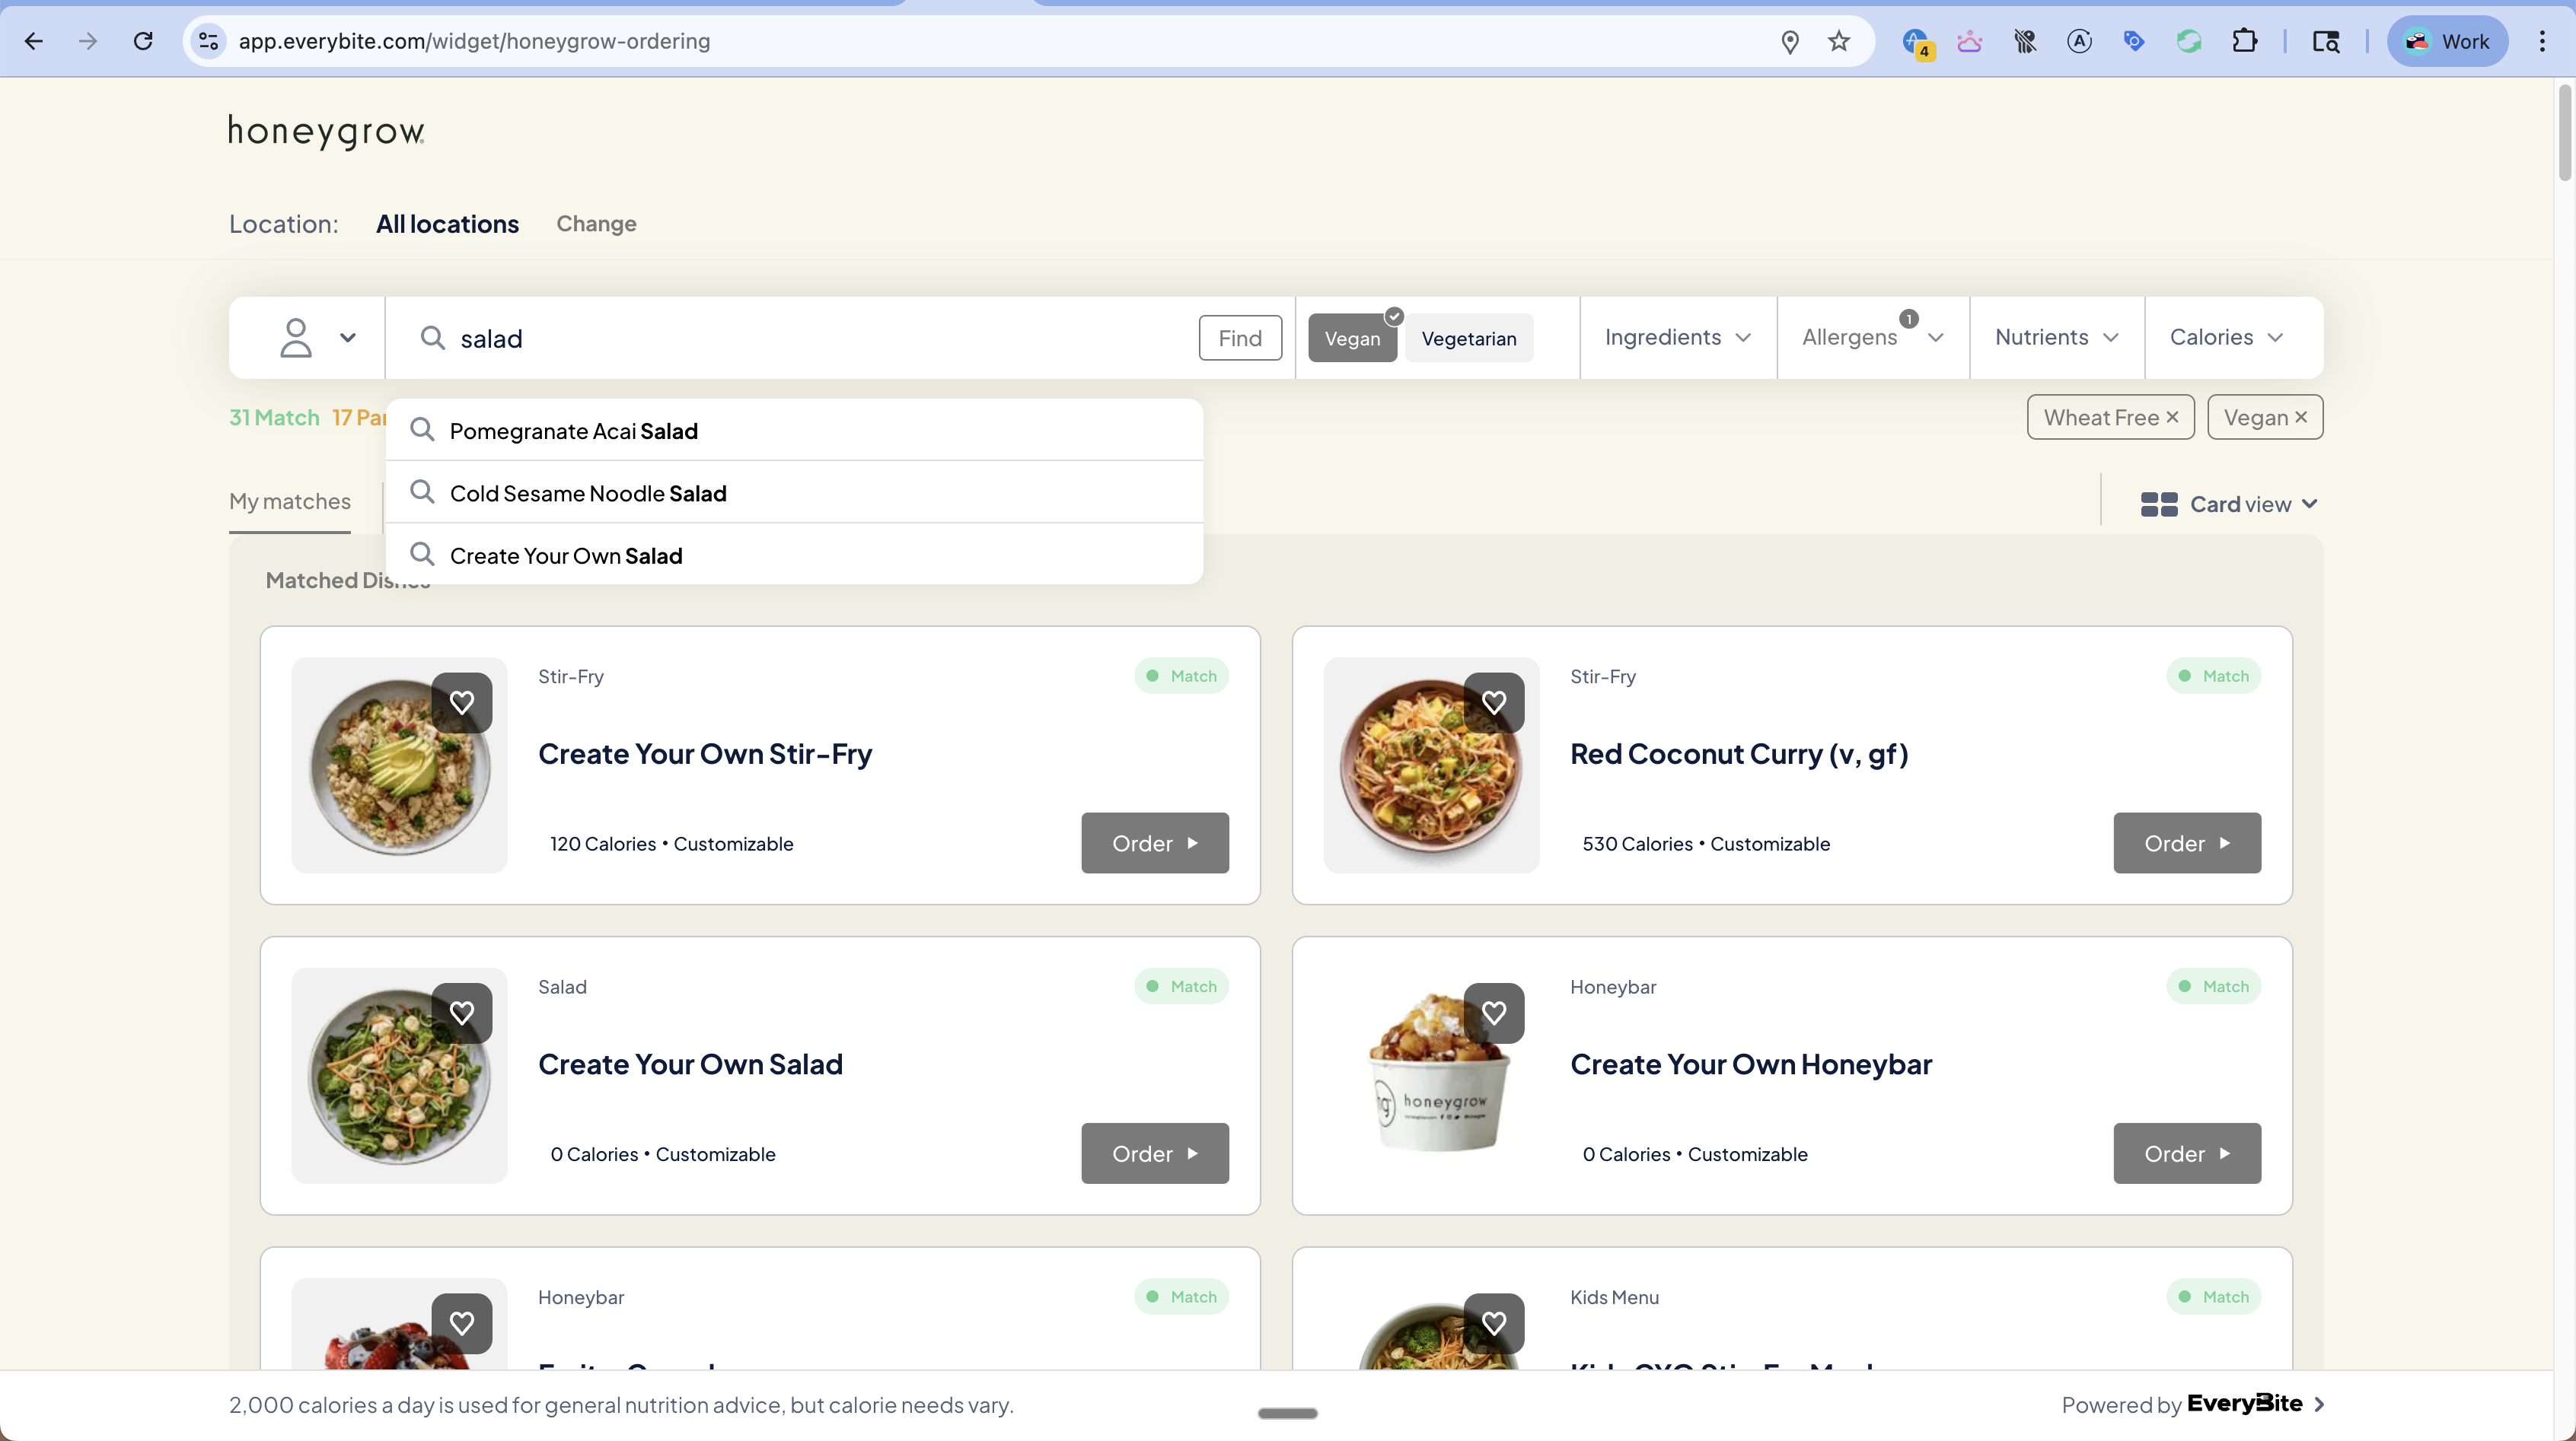Disable the Vegan filter toggle
The width and height of the screenshot is (2576, 1441).
pos(1352,337)
